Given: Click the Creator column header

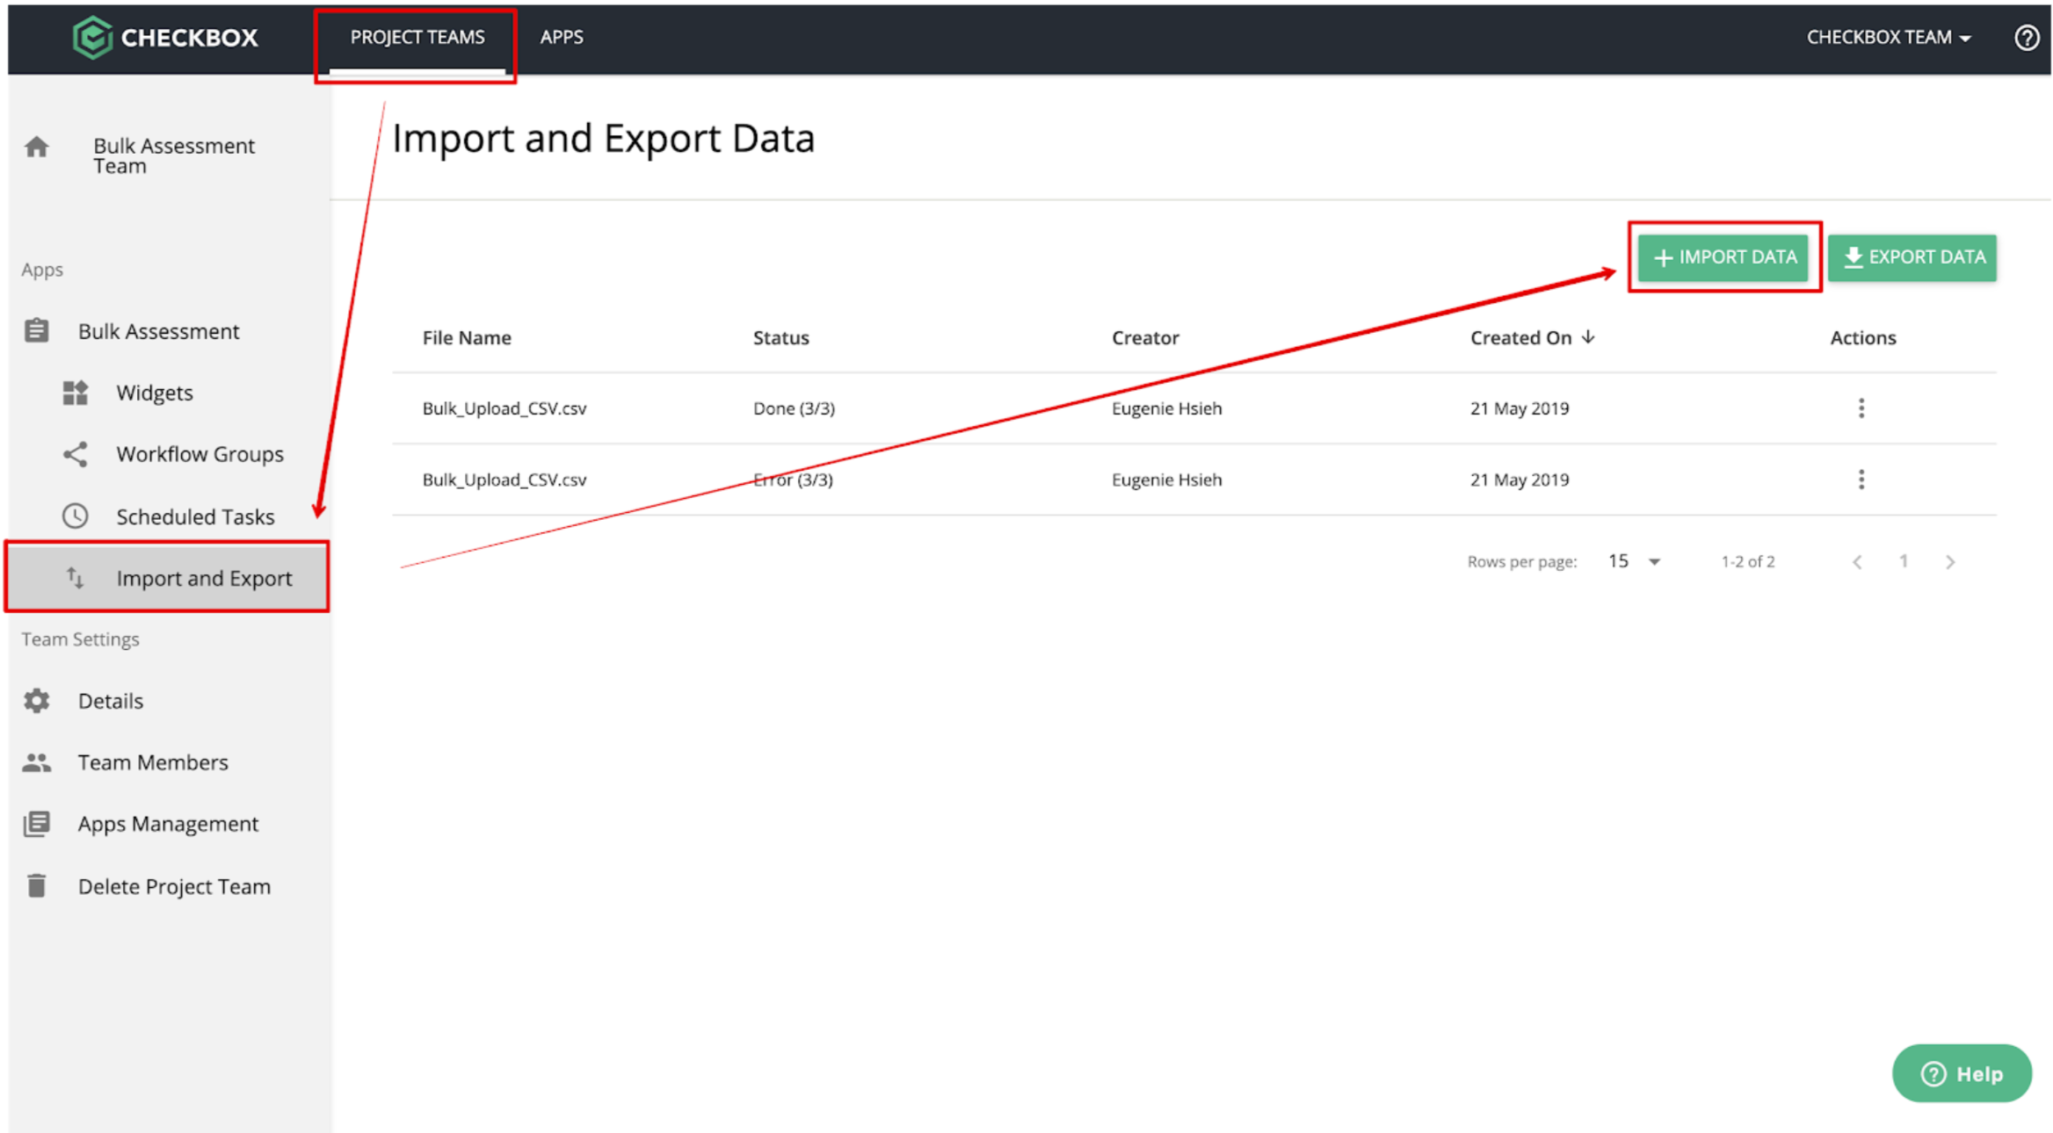Looking at the screenshot, I should [x=1145, y=337].
